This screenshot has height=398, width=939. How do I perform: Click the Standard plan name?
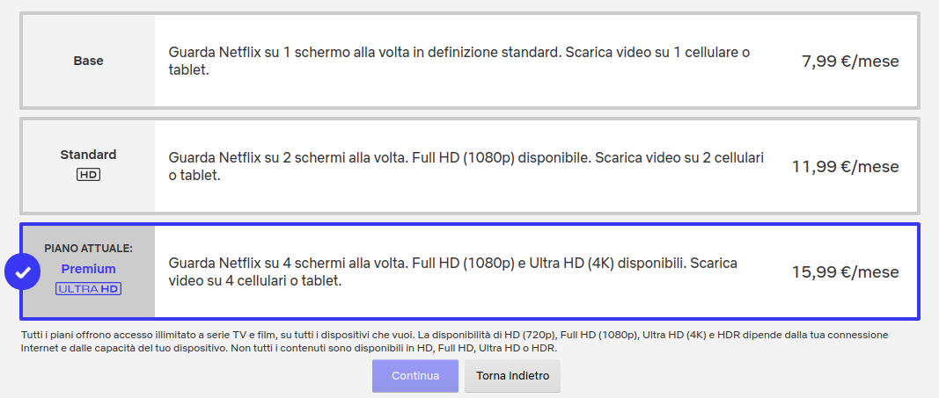tap(89, 155)
